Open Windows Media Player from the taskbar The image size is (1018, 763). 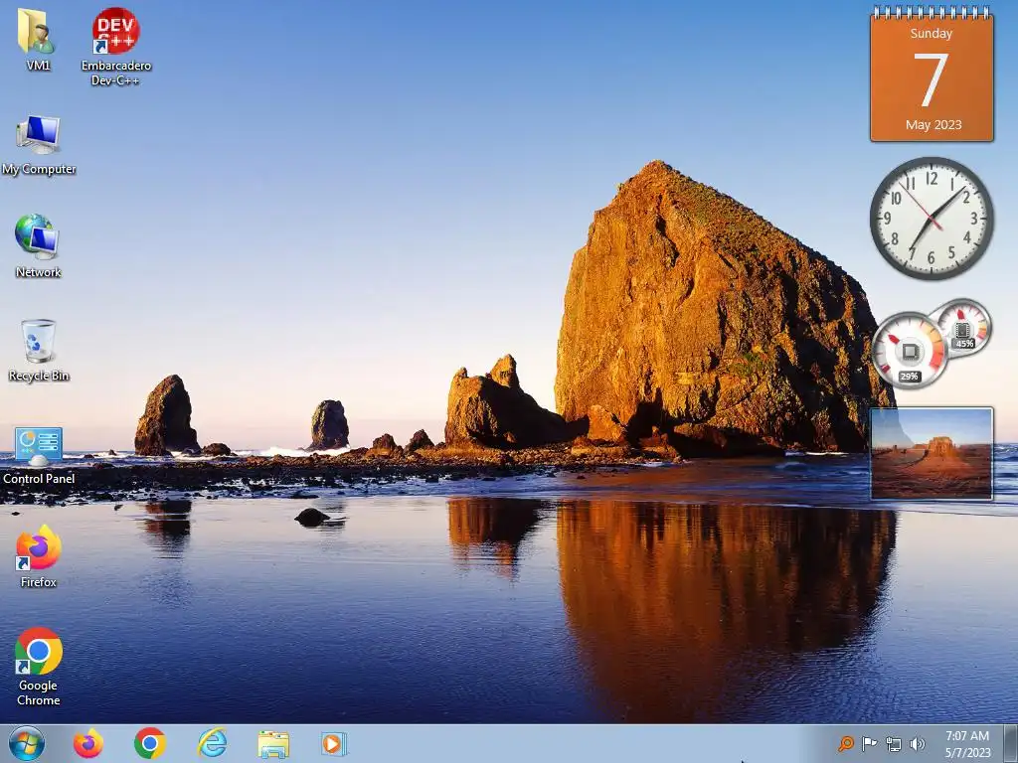334,743
